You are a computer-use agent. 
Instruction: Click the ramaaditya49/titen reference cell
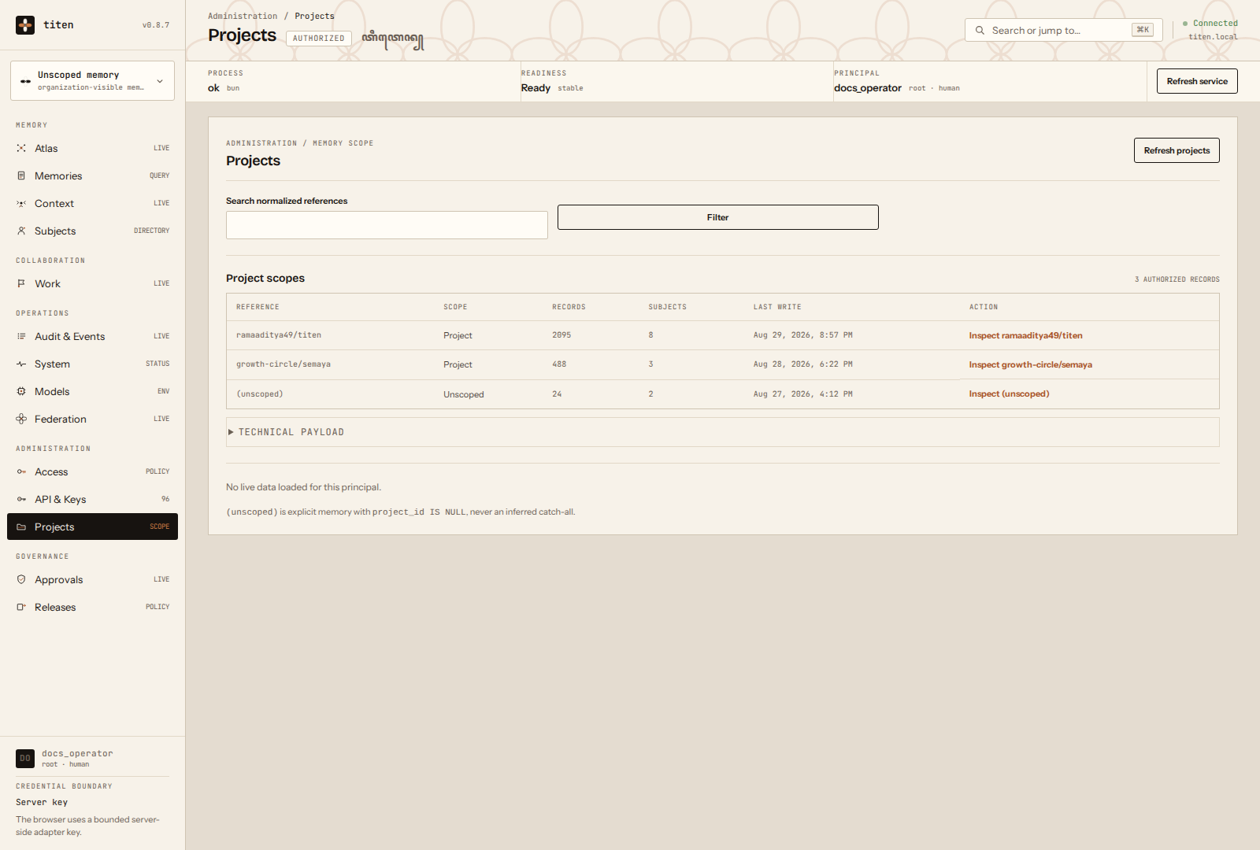(279, 335)
